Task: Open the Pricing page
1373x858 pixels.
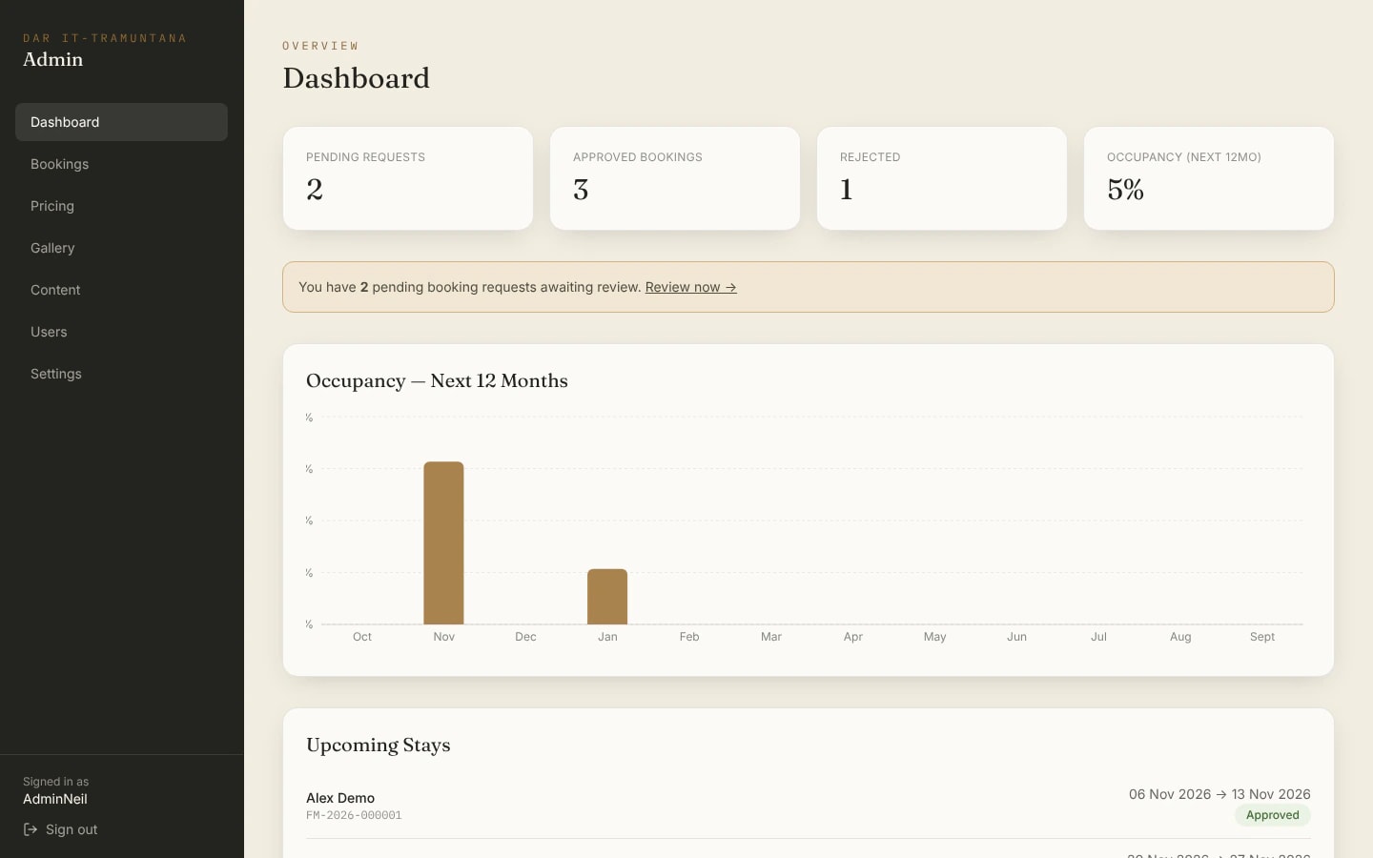Action: pyautogui.click(x=121, y=206)
